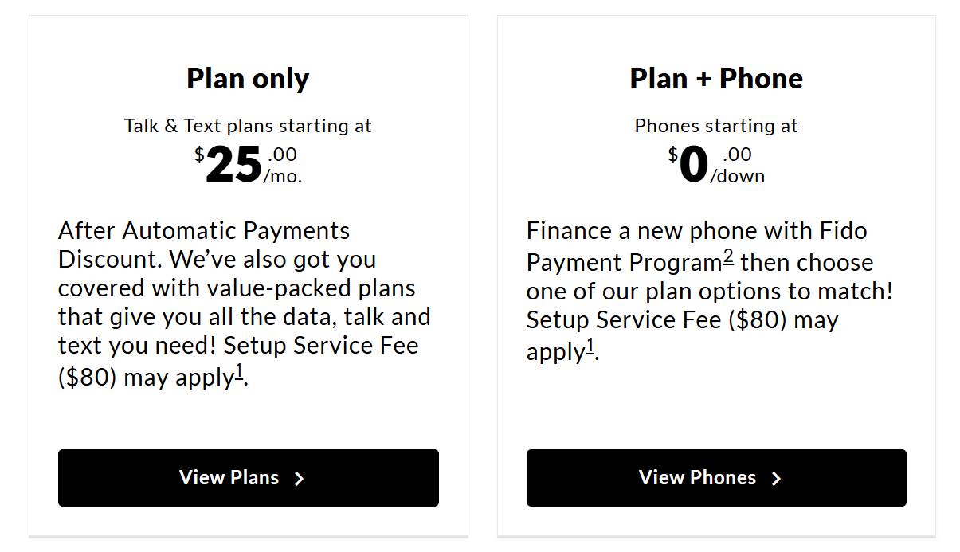Click the large 0 down-payment number
Image resolution: width=960 pixels, height=552 pixels.
(x=693, y=166)
